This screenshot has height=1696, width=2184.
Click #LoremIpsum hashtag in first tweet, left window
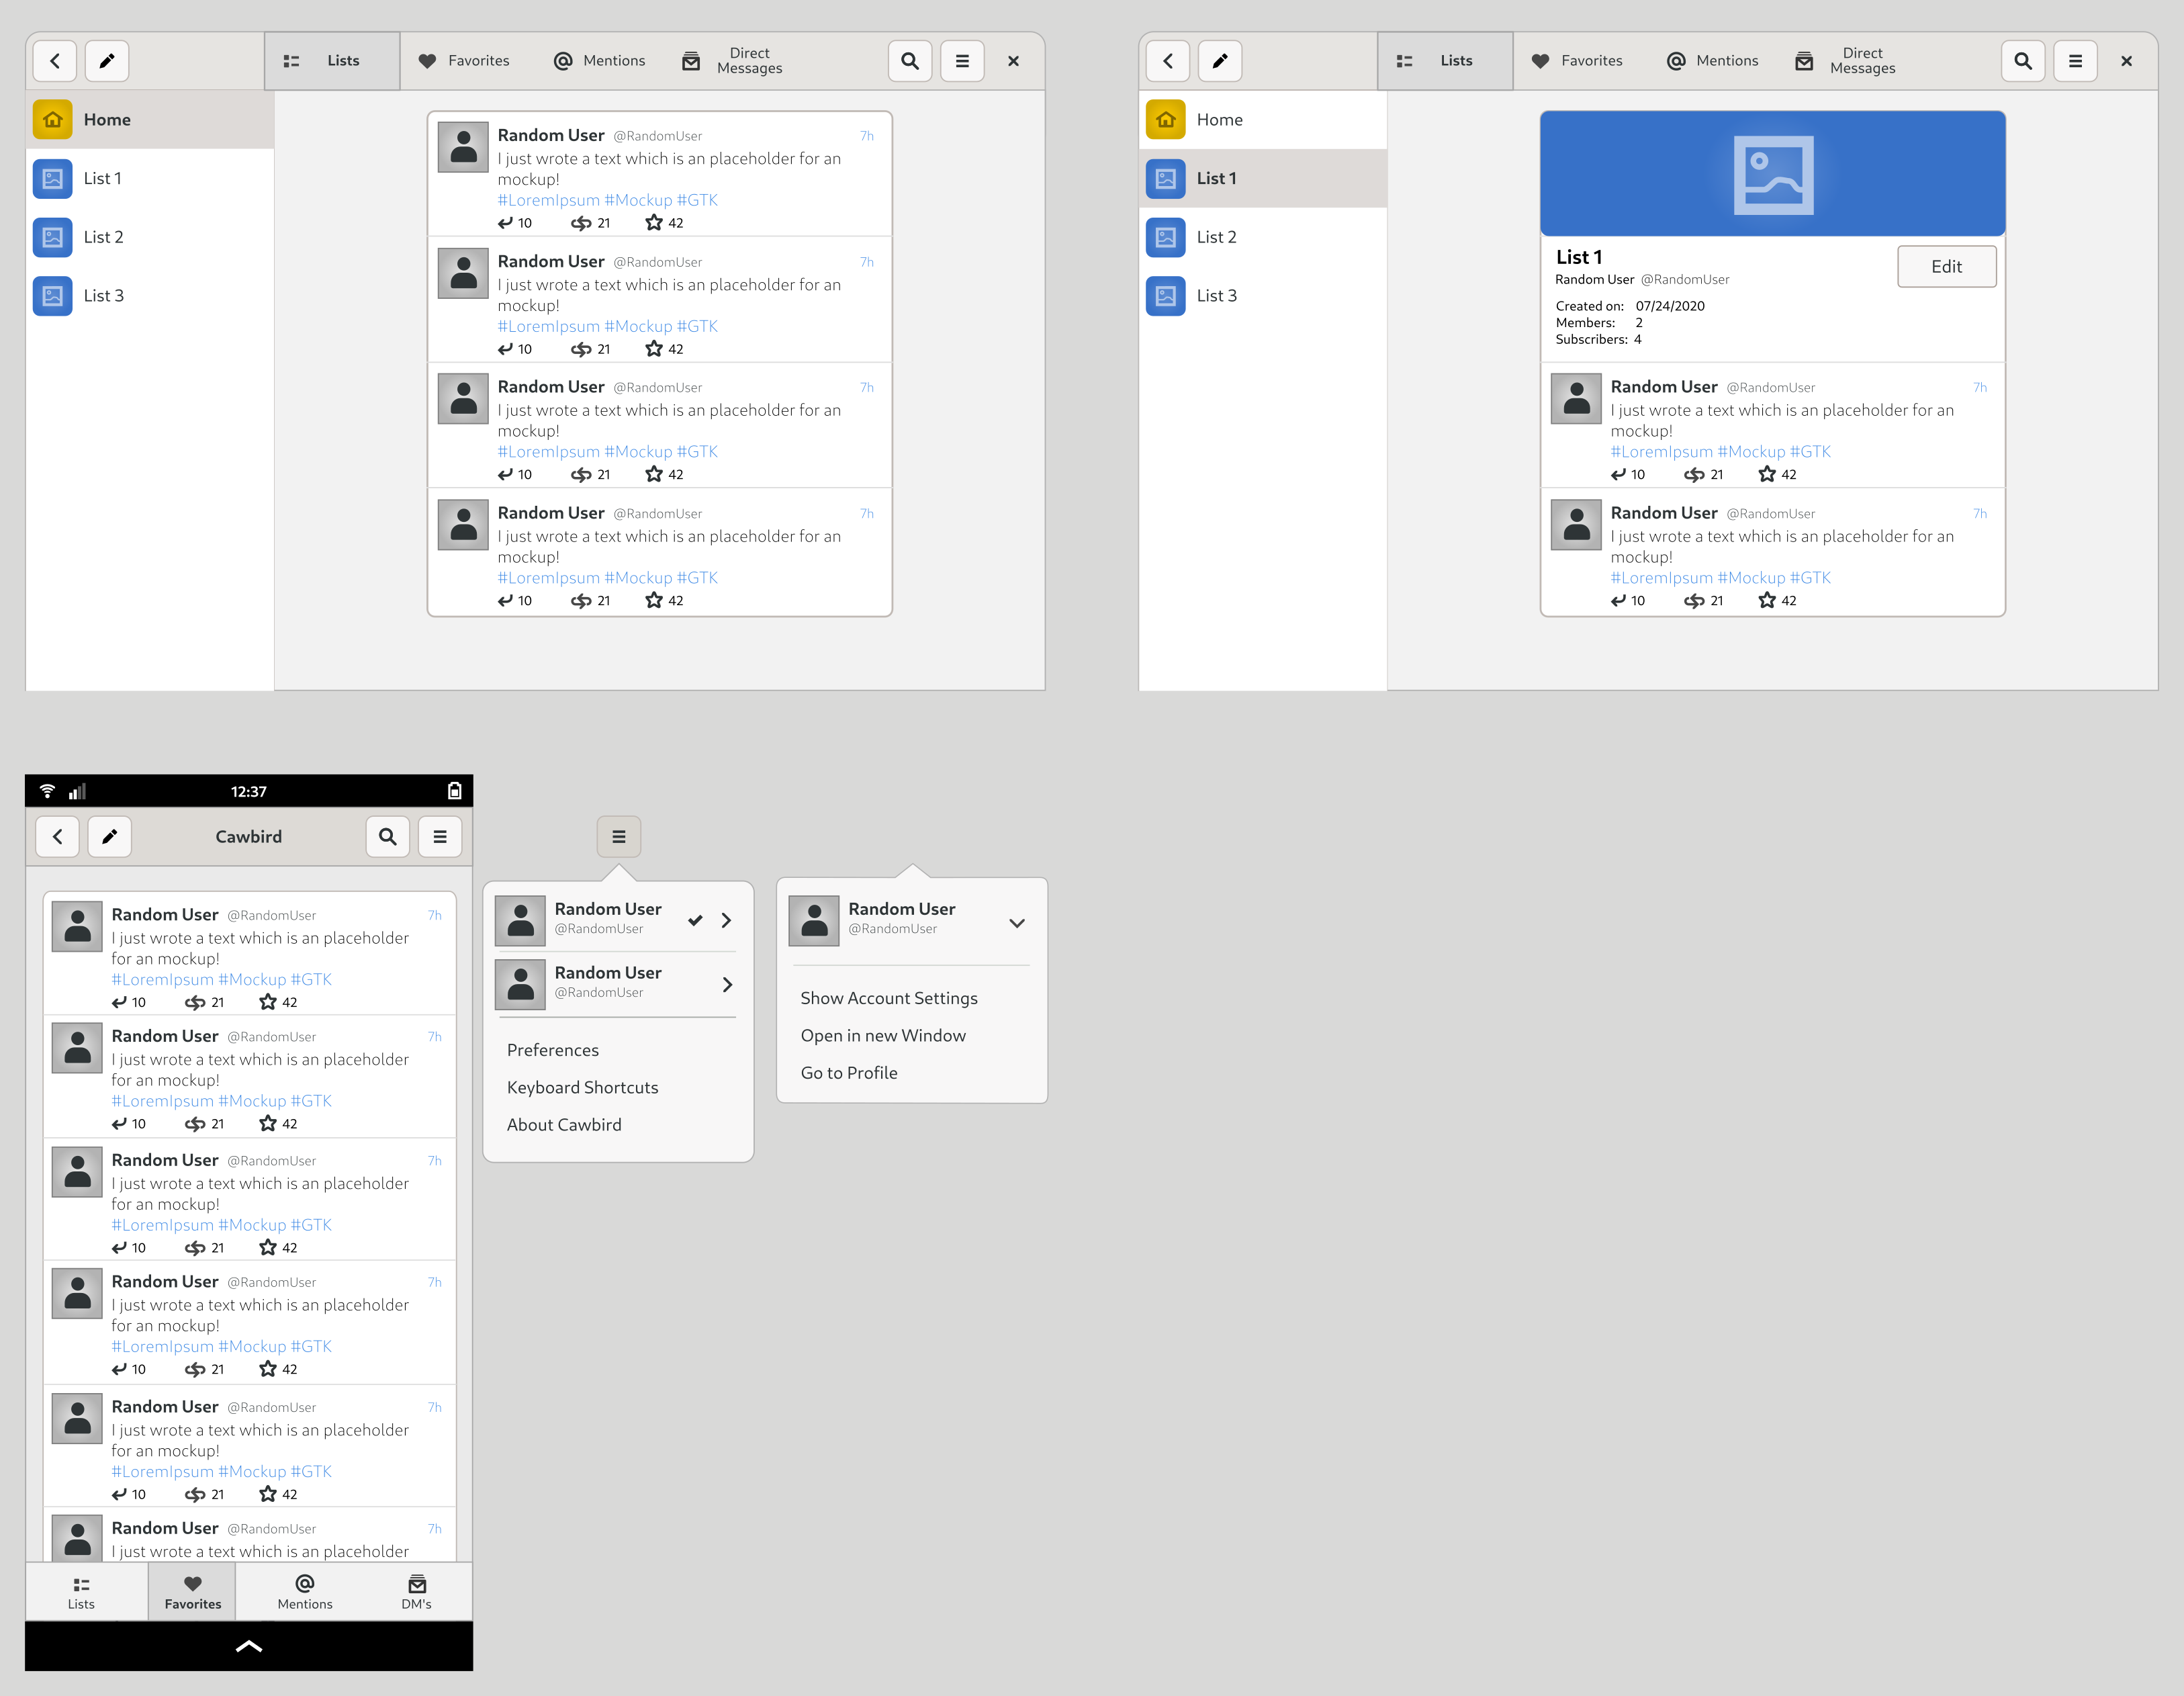pos(549,200)
